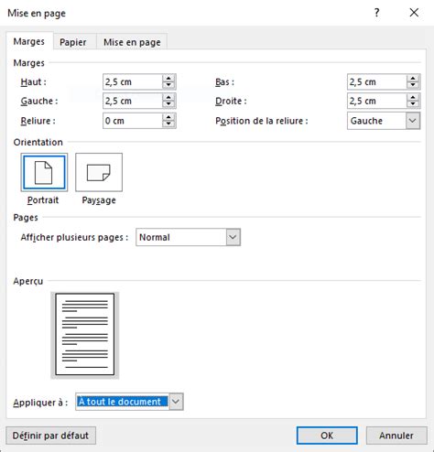Confirm with the OK button
Viewport: 434px width, 452px height.
click(327, 436)
